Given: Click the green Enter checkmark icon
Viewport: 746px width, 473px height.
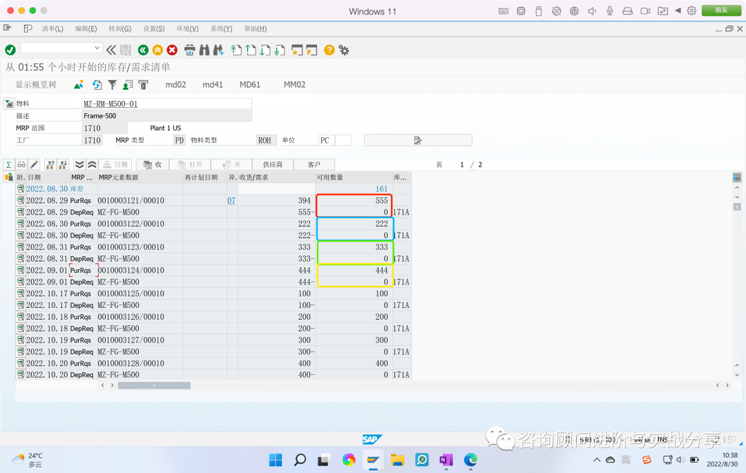Looking at the screenshot, I should 10,50.
